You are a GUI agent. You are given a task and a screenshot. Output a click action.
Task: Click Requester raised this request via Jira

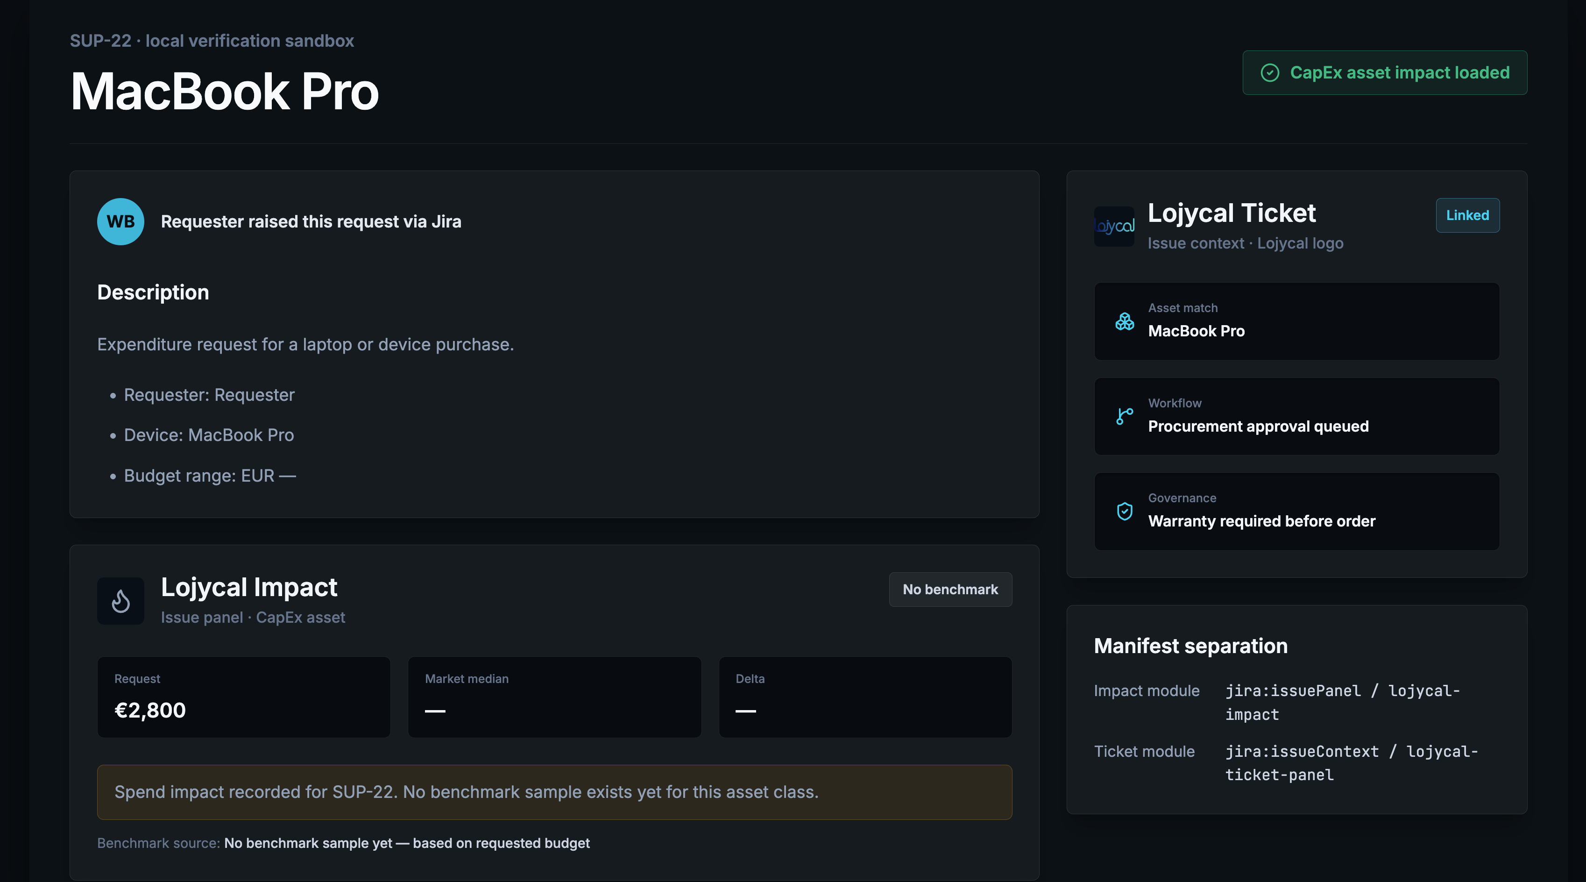click(311, 222)
